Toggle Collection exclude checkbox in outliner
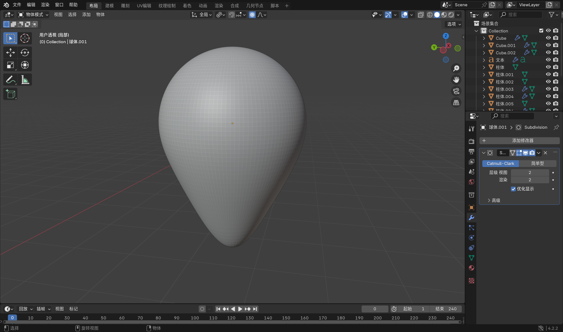The image size is (563, 332). click(x=541, y=31)
